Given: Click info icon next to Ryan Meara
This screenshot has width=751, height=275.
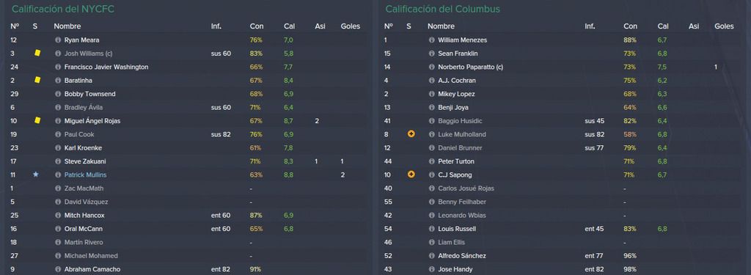Looking at the screenshot, I should (58, 40).
